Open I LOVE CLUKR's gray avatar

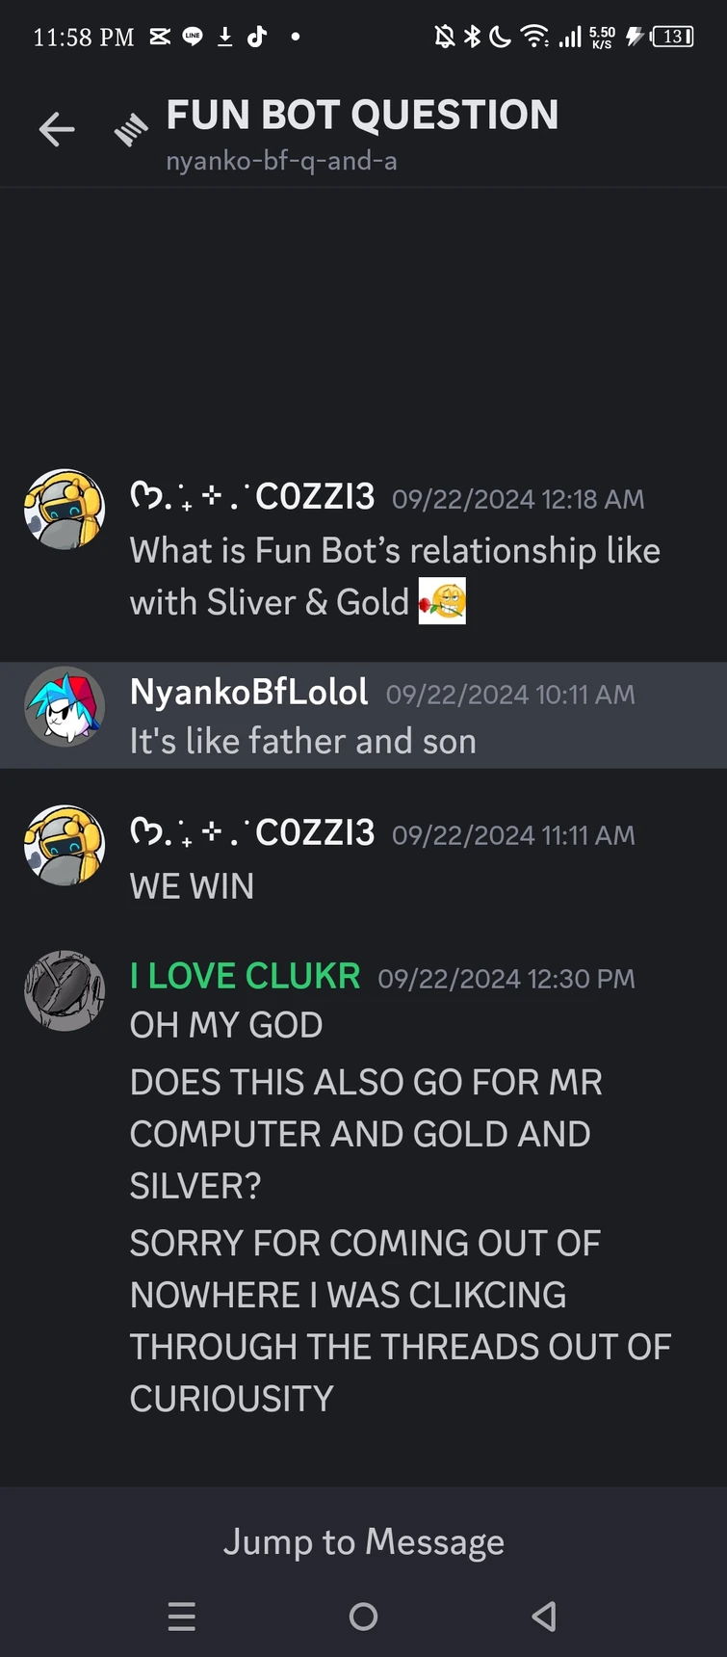tap(65, 990)
